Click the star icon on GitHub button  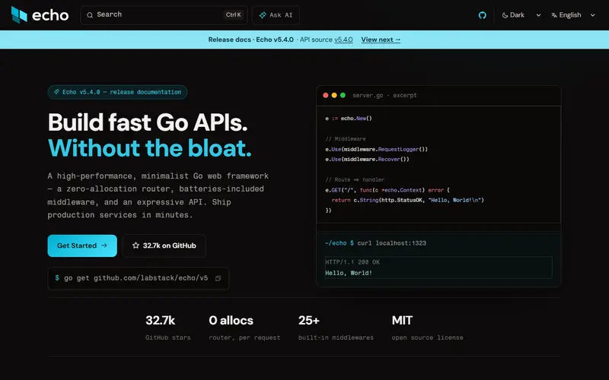[136, 245]
